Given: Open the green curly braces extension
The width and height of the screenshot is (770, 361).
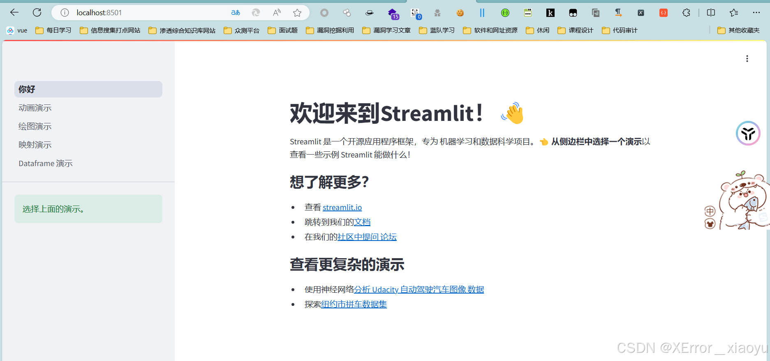Looking at the screenshot, I should point(505,13).
